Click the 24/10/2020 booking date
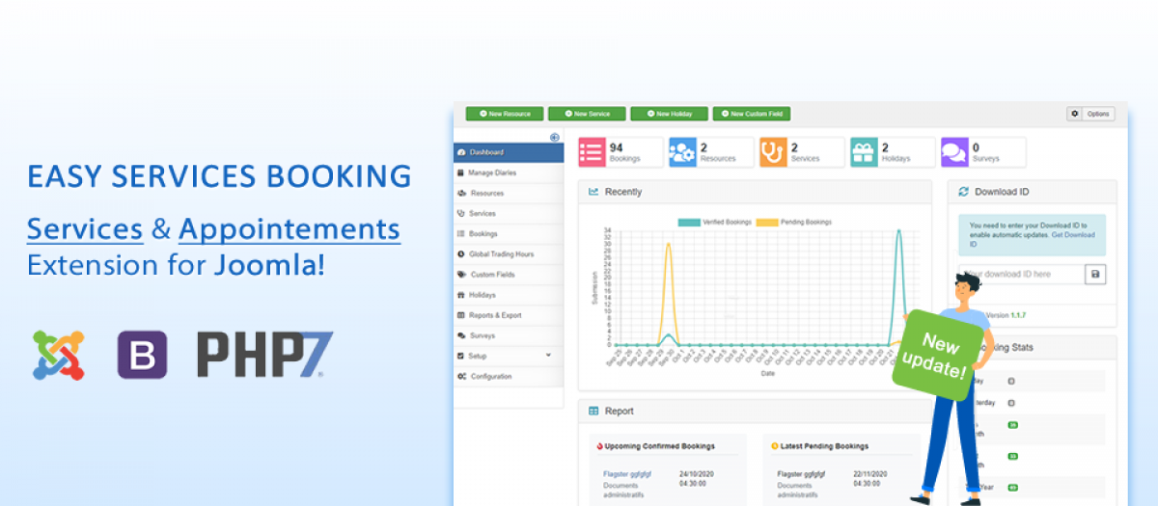Screen dimensions: 1158x506 click(696, 474)
